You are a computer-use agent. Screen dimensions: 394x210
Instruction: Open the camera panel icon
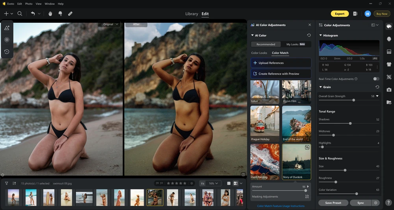(389, 90)
